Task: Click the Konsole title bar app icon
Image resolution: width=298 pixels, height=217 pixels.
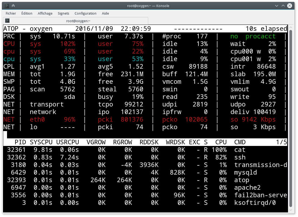Action: coord(7,6)
